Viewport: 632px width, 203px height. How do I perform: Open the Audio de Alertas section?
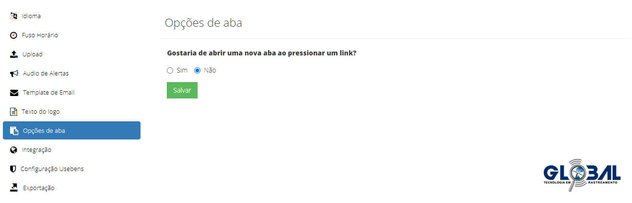tap(46, 74)
